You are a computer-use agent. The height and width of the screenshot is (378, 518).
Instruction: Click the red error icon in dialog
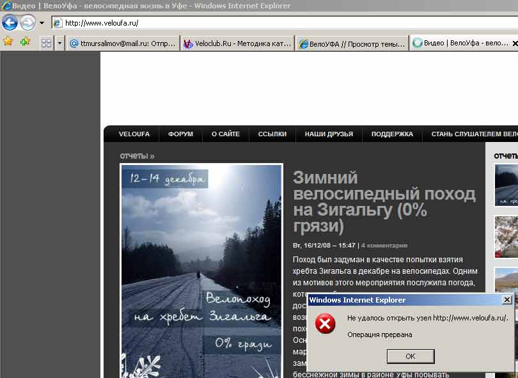326,324
